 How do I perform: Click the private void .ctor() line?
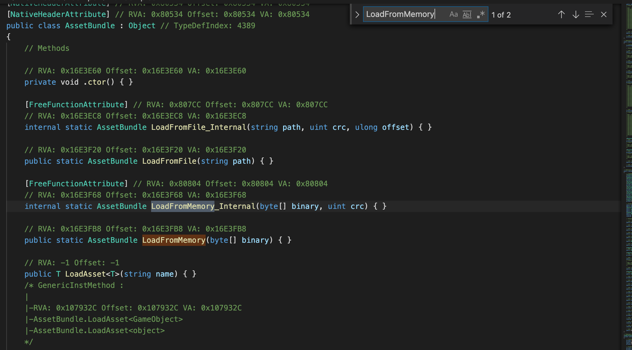[x=79, y=82]
